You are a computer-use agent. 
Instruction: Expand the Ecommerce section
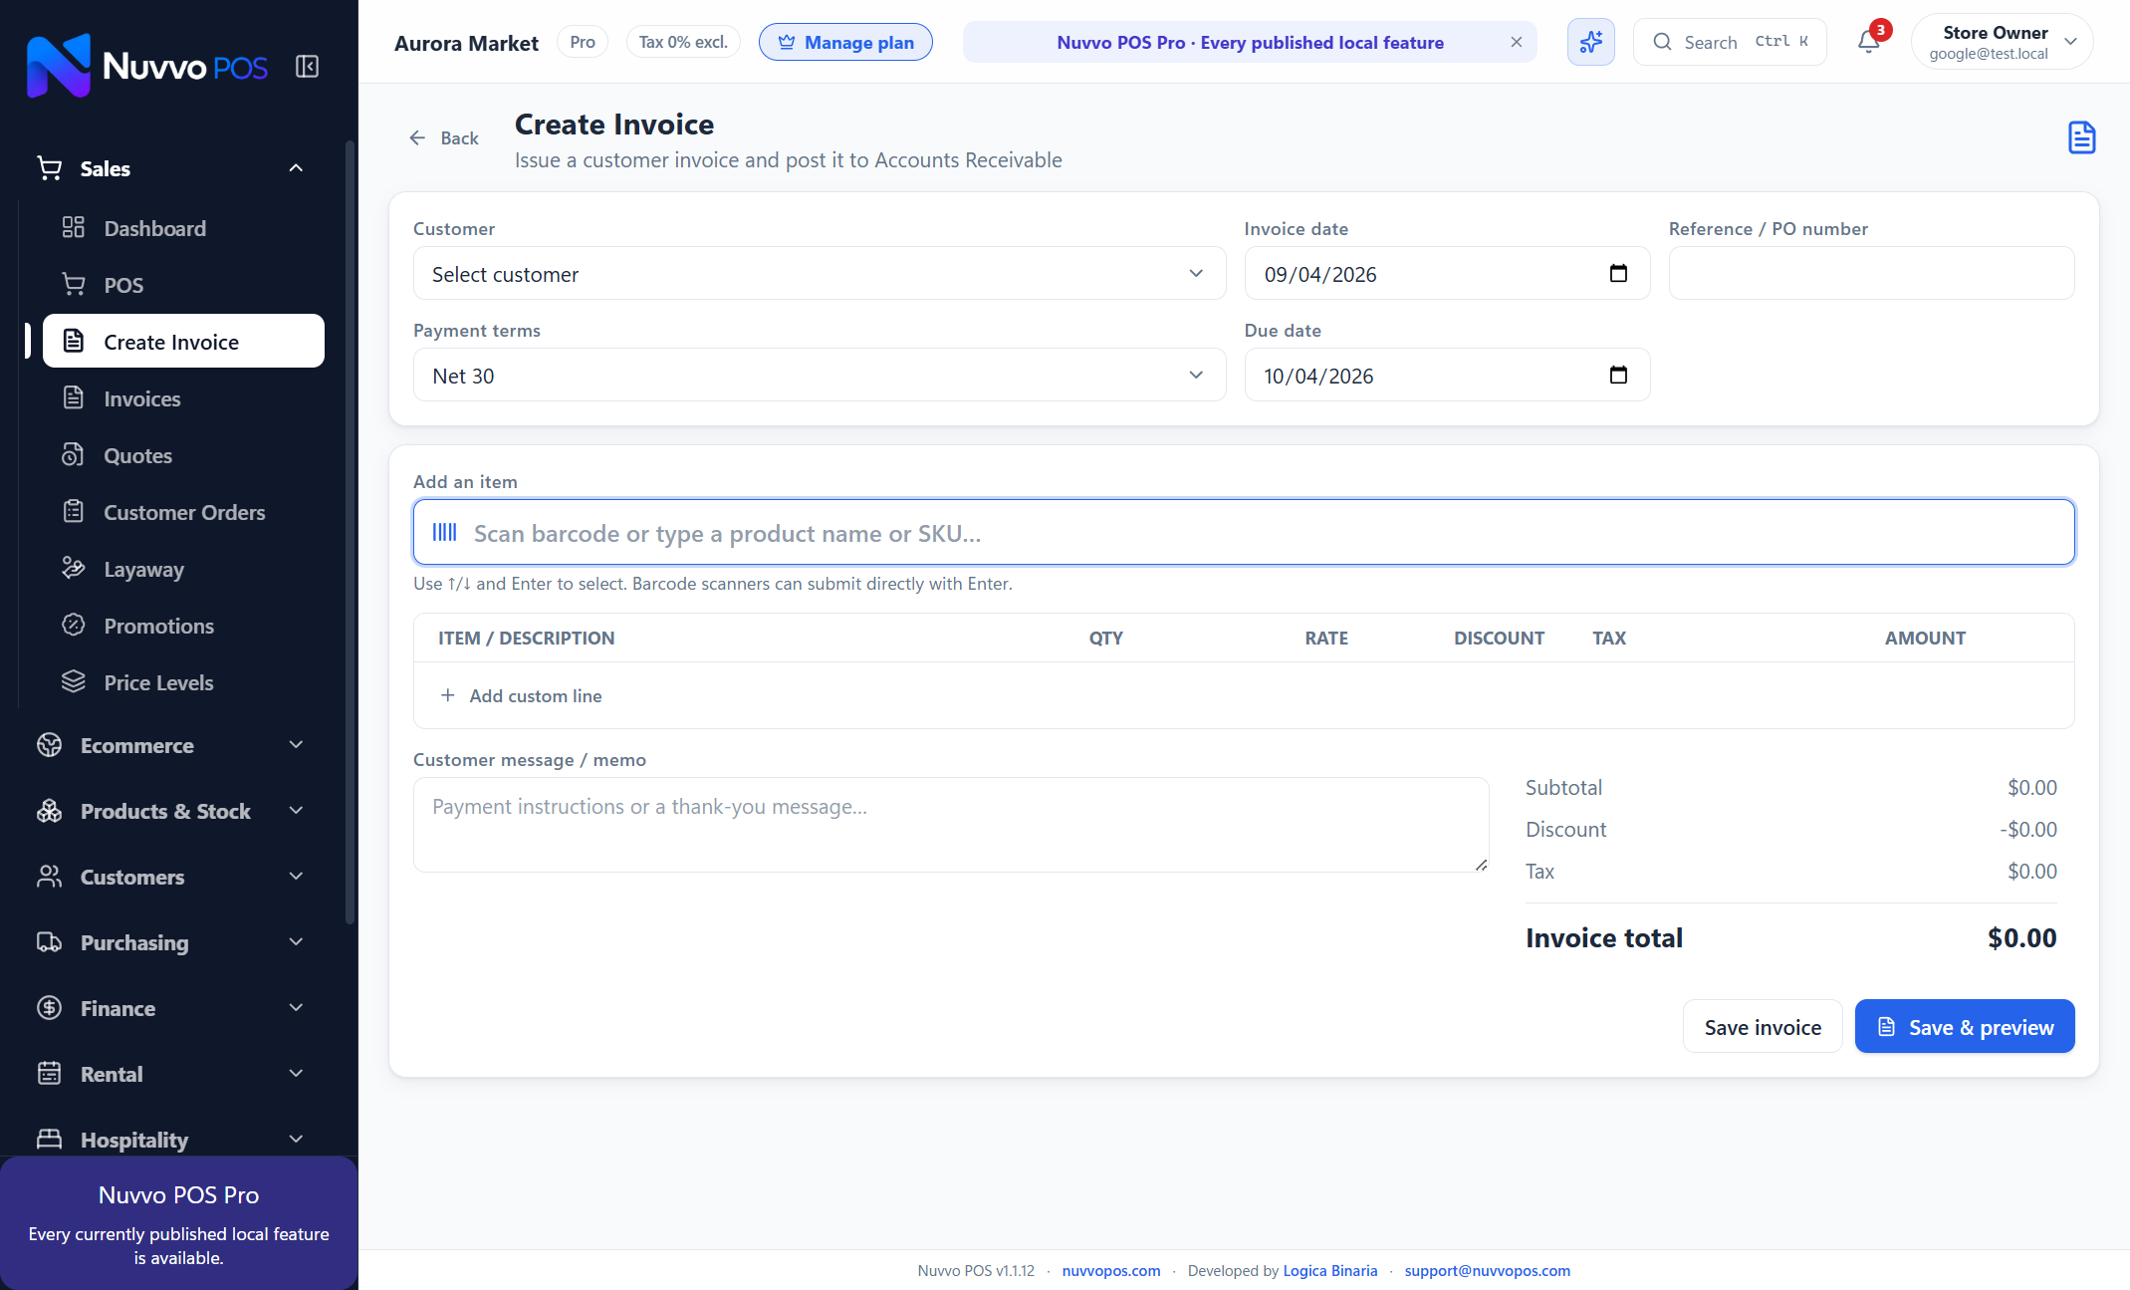tap(170, 745)
